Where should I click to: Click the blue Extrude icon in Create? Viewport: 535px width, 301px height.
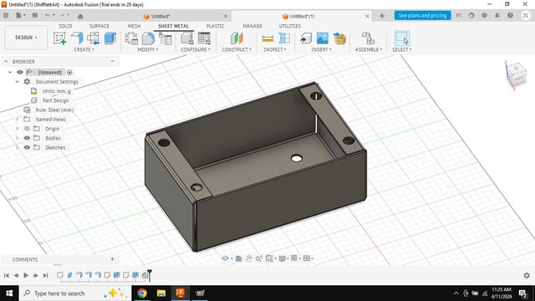pos(110,38)
